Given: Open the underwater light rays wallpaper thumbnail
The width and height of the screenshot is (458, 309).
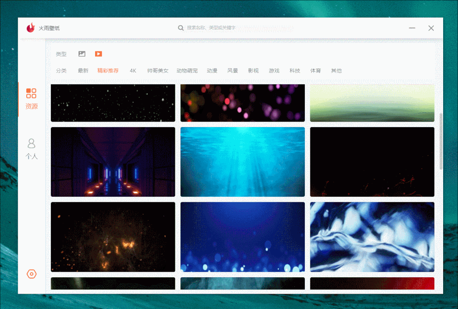Looking at the screenshot, I should (242, 162).
